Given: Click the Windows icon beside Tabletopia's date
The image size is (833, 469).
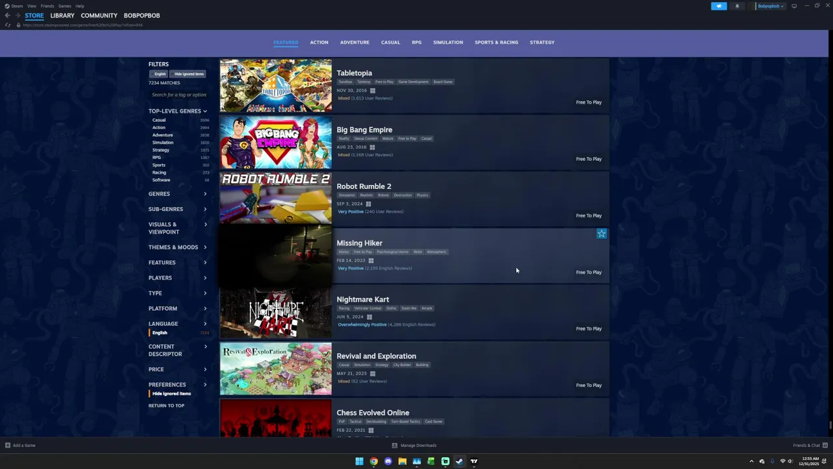Looking at the screenshot, I should [x=372, y=91].
